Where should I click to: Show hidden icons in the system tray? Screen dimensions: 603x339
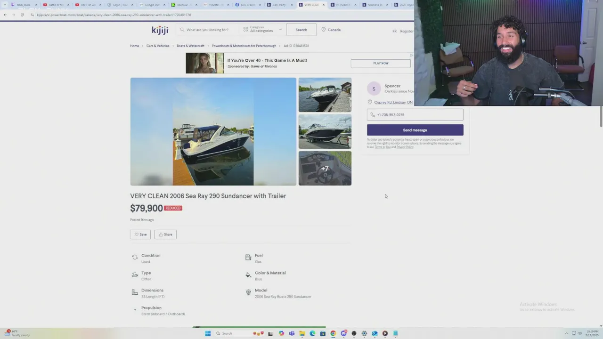[566, 333]
